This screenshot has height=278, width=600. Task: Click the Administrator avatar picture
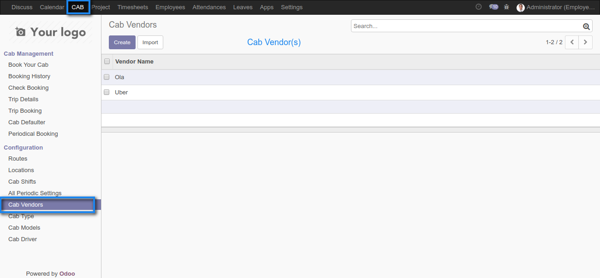pos(521,7)
